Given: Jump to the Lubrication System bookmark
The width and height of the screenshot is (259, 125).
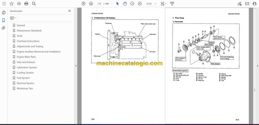Looking at the screenshot, I should click(27, 68).
